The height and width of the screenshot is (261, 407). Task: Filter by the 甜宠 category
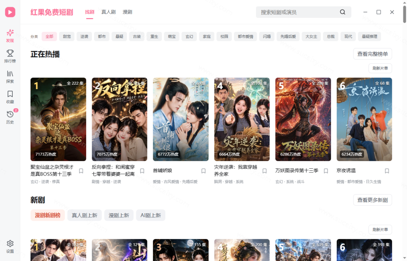coord(67,36)
